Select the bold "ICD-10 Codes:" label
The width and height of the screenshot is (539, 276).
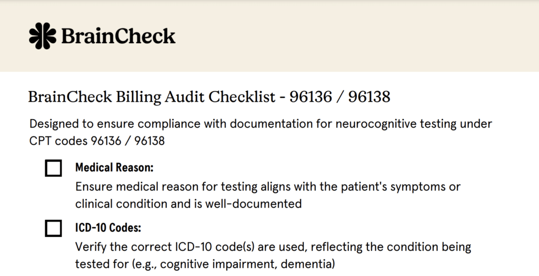(108, 228)
